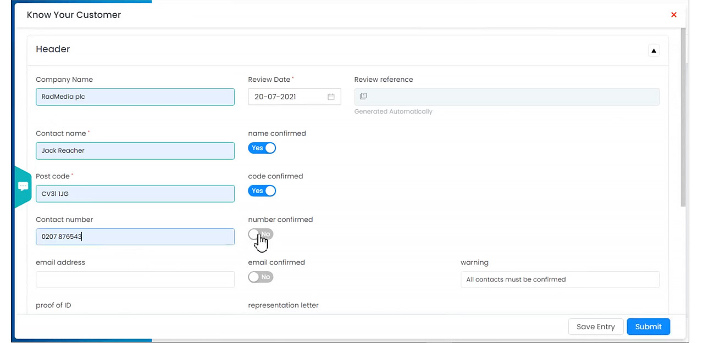Toggle the name confirmed switch
Viewport: 703px width, 343px height.
(x=262, y=148)
